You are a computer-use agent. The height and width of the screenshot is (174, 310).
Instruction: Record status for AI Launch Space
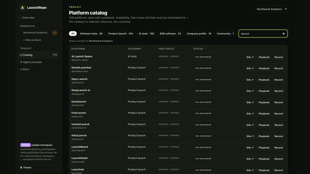[278, 57]
